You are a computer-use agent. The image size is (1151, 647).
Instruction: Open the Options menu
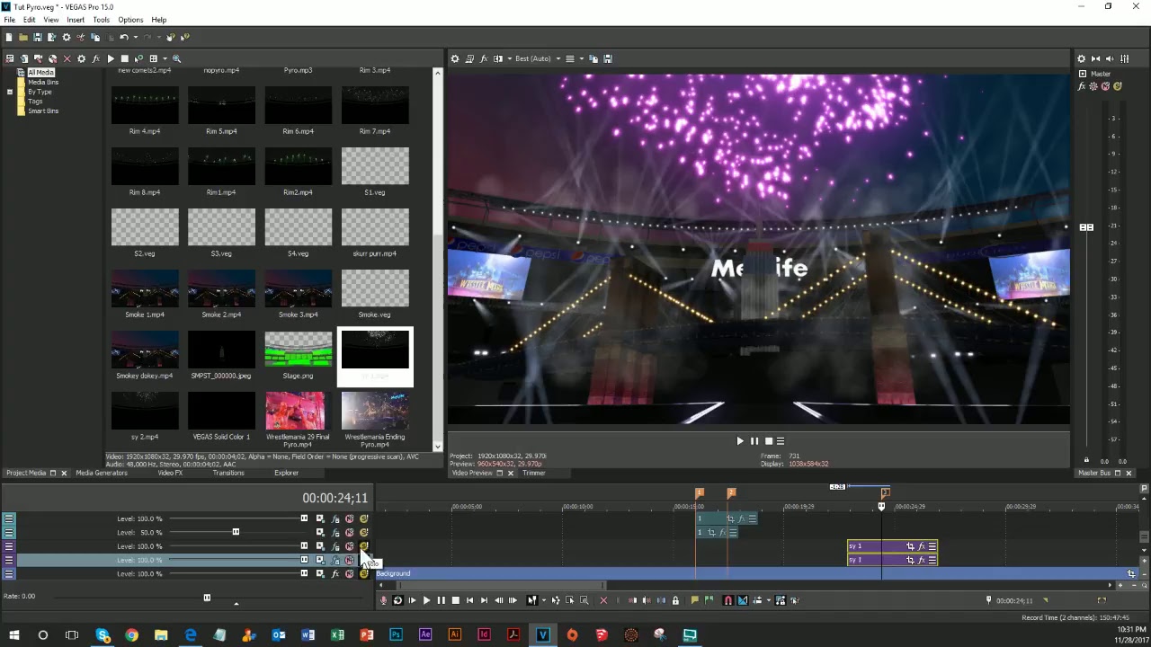tap(130, 20)
